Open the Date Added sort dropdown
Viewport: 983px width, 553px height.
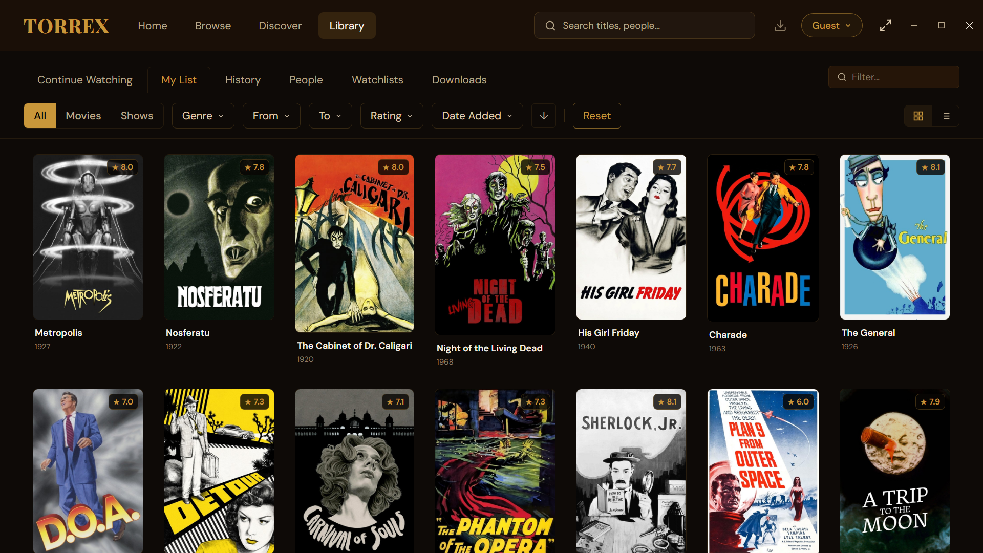pyautogui.click(x=477, y=116)
